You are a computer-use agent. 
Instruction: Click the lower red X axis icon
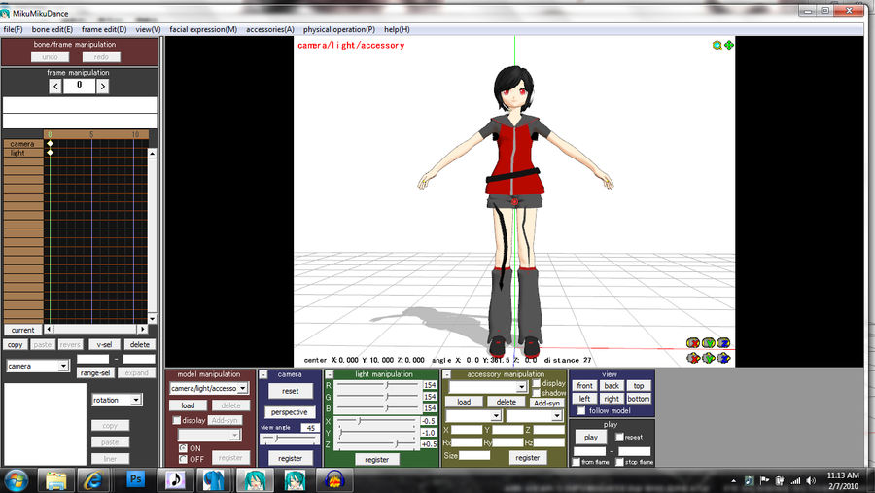click(x=693, y=358)
